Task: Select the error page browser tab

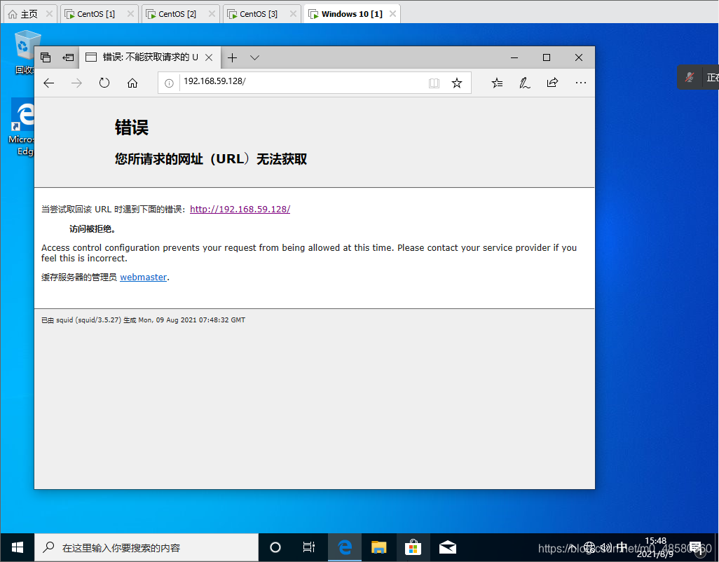Action: [149, 57]
